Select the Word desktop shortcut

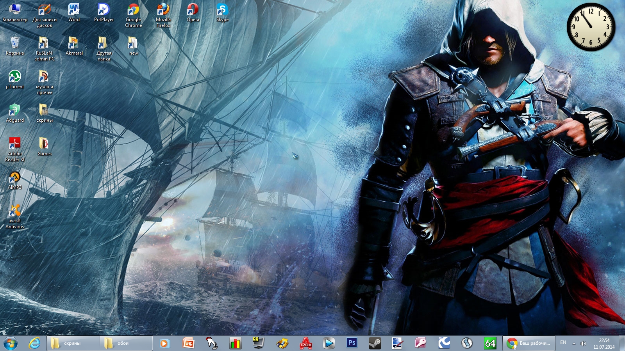tap(74, 12)
